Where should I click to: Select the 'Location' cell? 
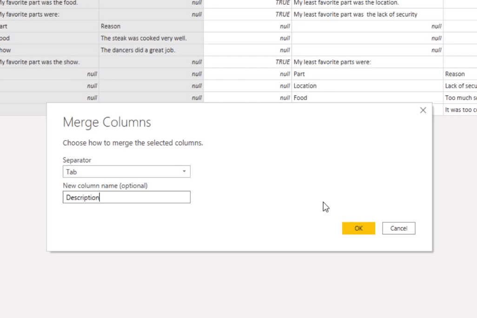click(x=367, y=86)
